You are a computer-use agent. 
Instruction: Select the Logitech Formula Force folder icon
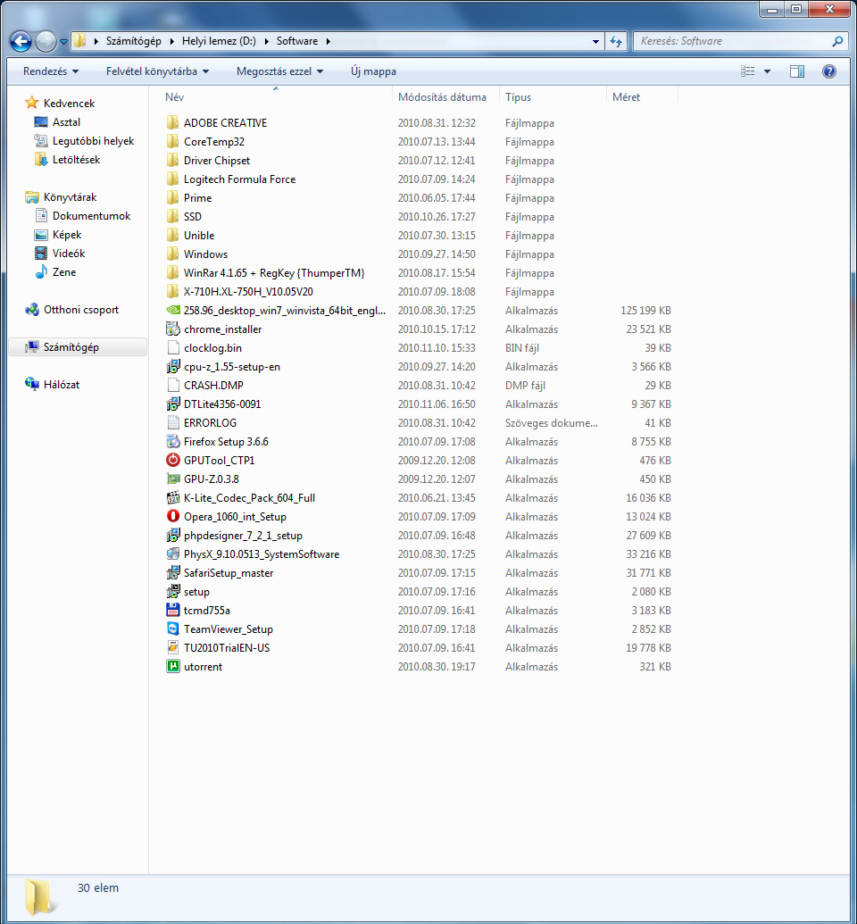click(172, 179)
